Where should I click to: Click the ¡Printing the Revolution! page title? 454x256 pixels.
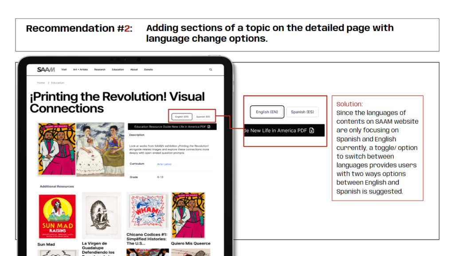coord(117,102)
